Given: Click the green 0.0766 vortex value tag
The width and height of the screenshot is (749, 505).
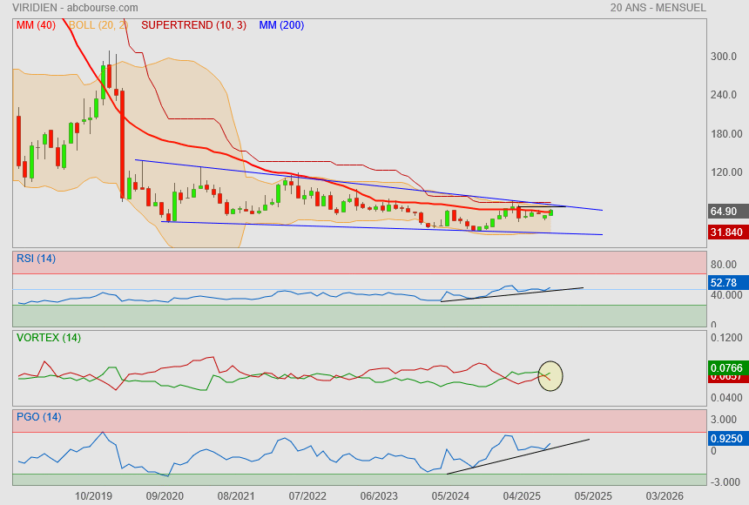Looking at the screenshot, I should point(725,368).
